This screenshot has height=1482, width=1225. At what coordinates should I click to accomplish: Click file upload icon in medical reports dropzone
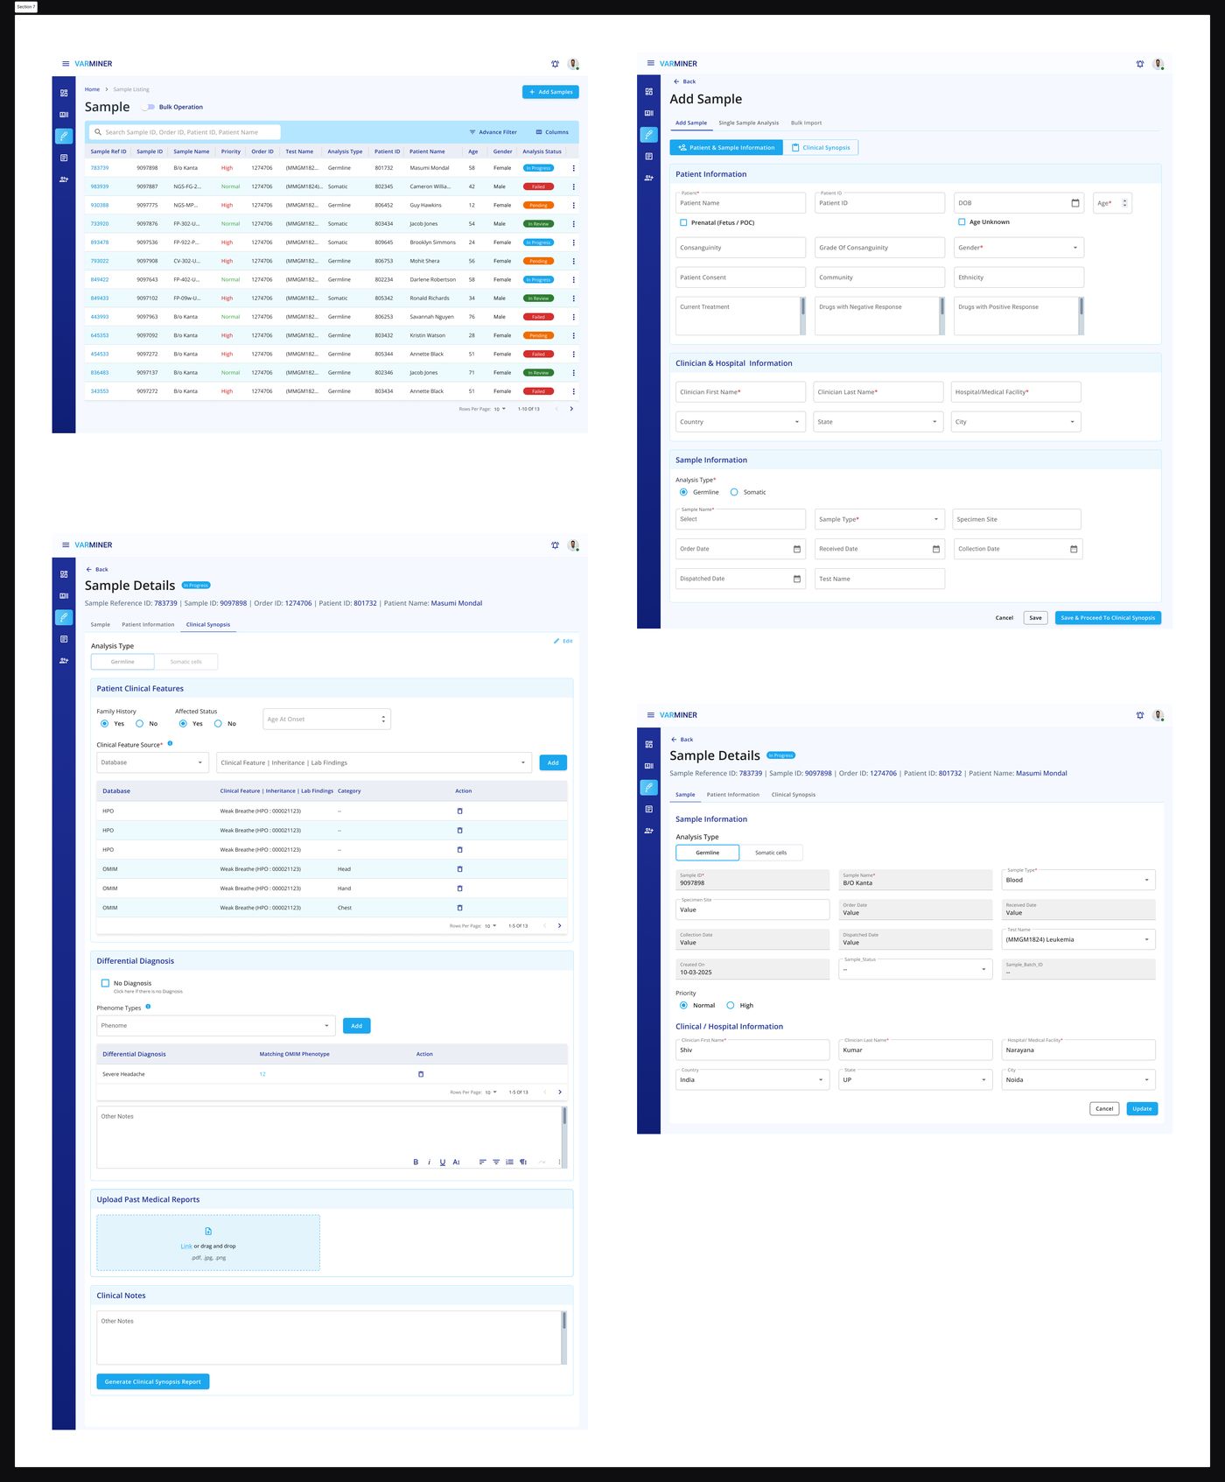pyautogui.click(x=208, y=1232)
